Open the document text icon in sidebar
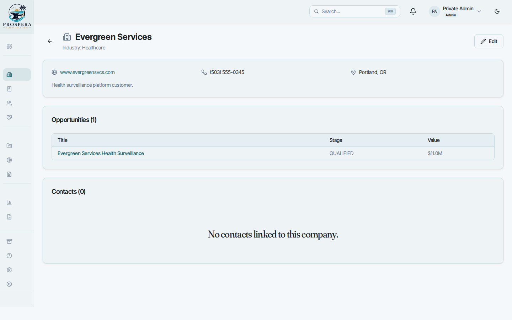This screenshot has width=512, height=320. 9,174
